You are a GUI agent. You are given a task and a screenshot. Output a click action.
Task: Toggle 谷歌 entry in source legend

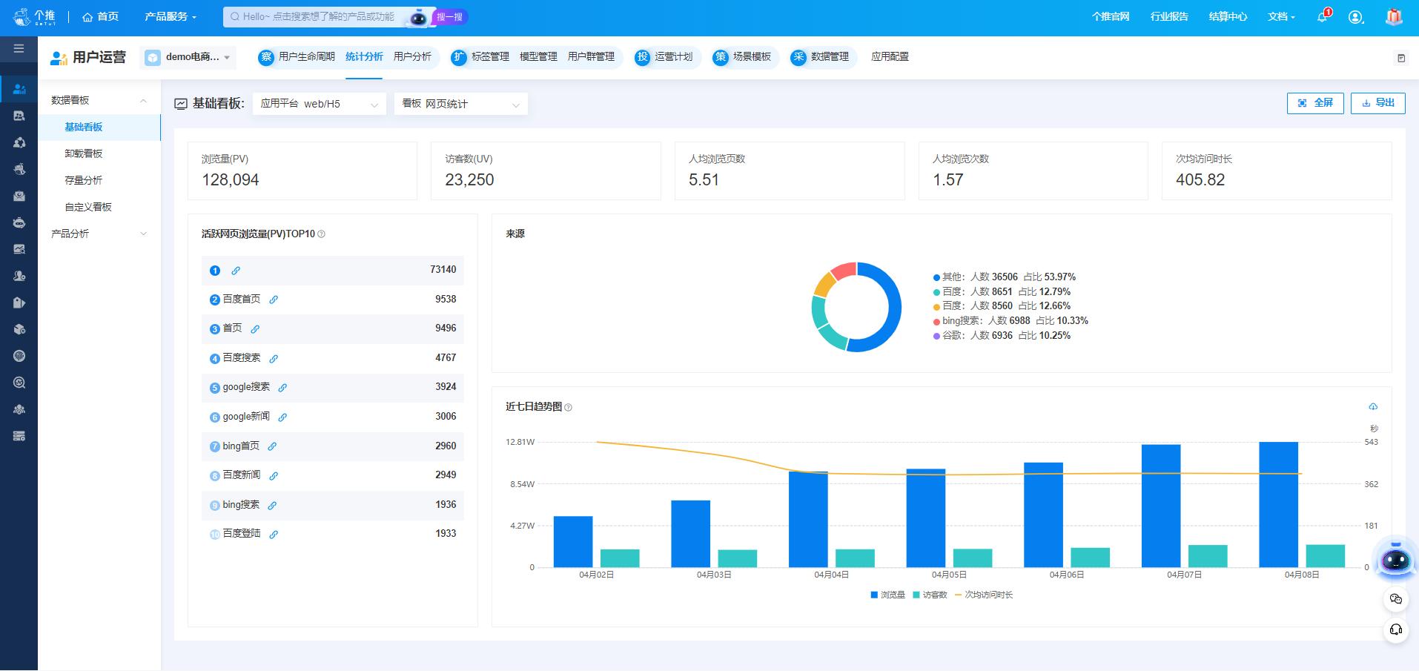pos(1002,336)
